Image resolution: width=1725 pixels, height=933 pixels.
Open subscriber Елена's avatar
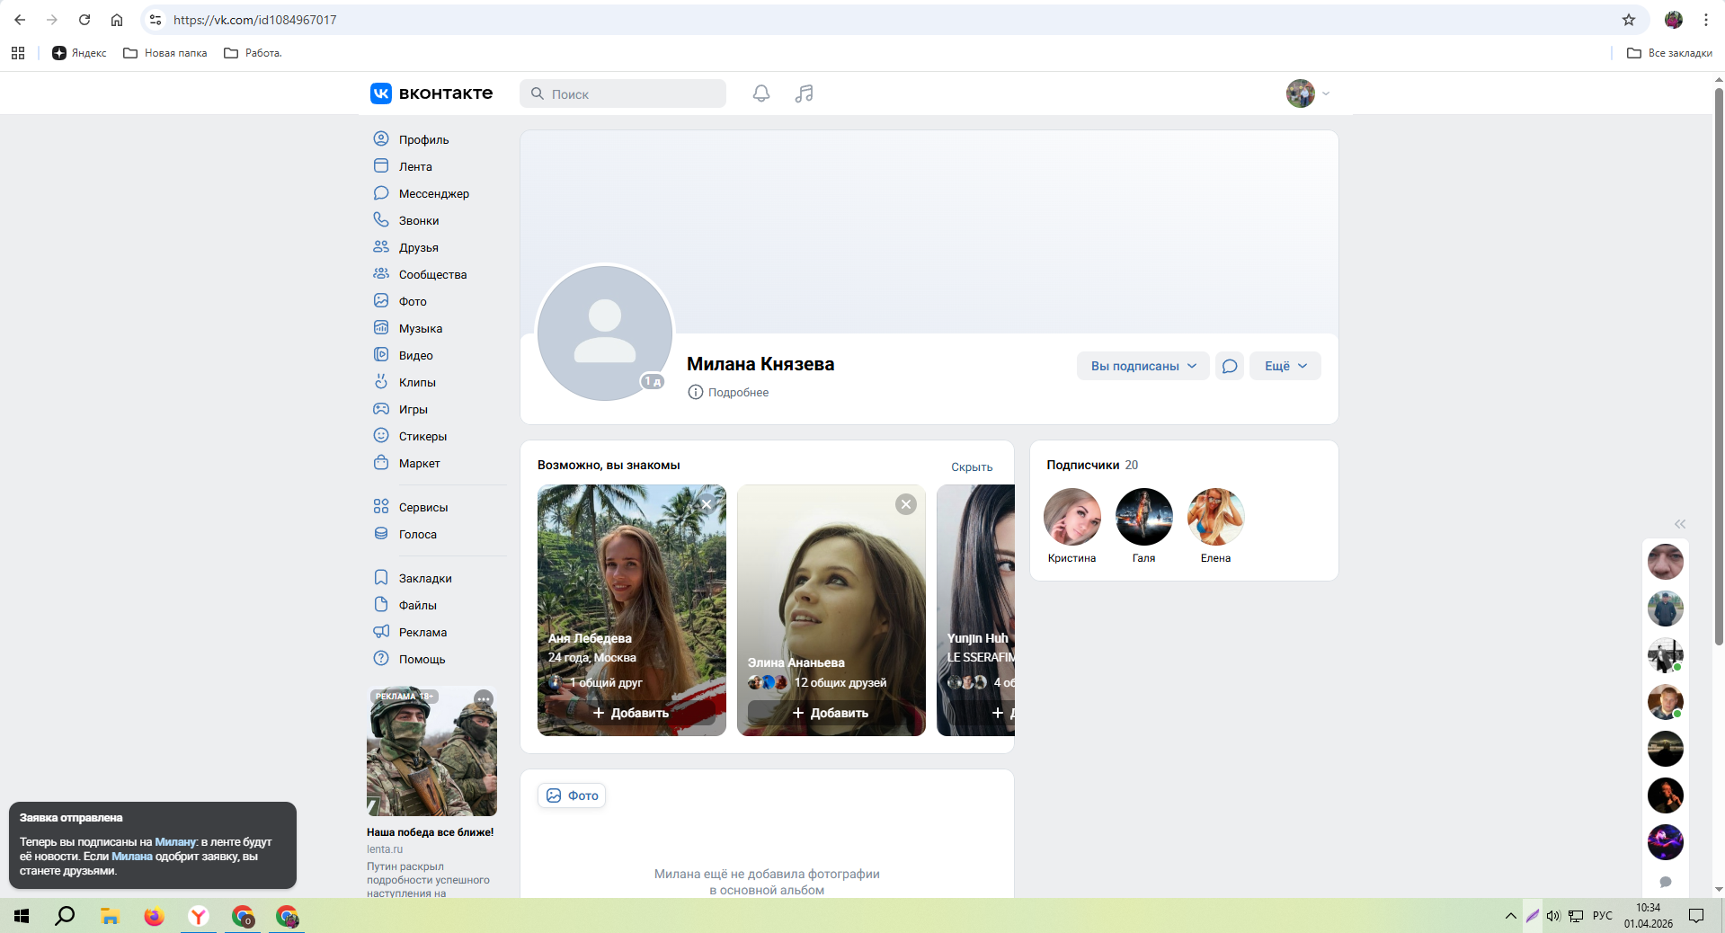pyautogui.click(x=1216, y=517)
